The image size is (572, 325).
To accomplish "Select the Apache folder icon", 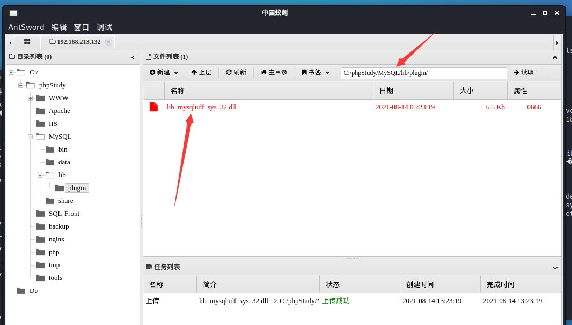I will click(40, 111).
